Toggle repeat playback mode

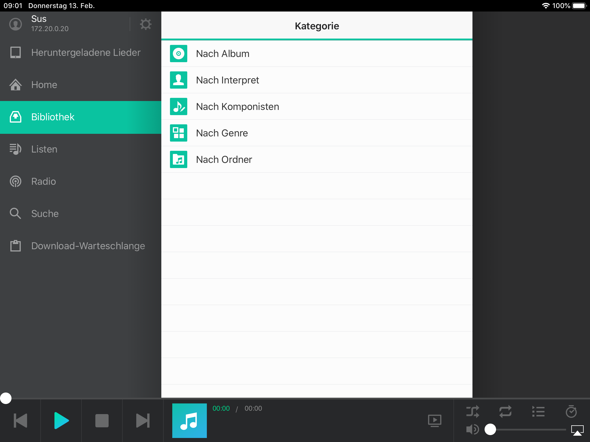point(505,411)
